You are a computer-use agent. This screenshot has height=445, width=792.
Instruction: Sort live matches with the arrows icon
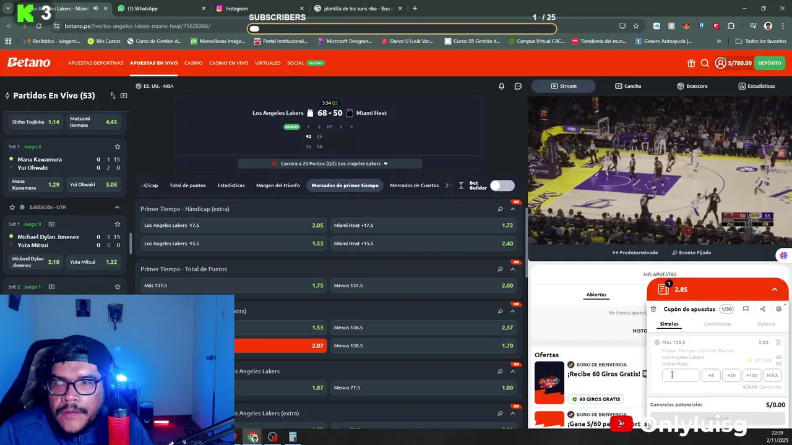pos(113,96)
